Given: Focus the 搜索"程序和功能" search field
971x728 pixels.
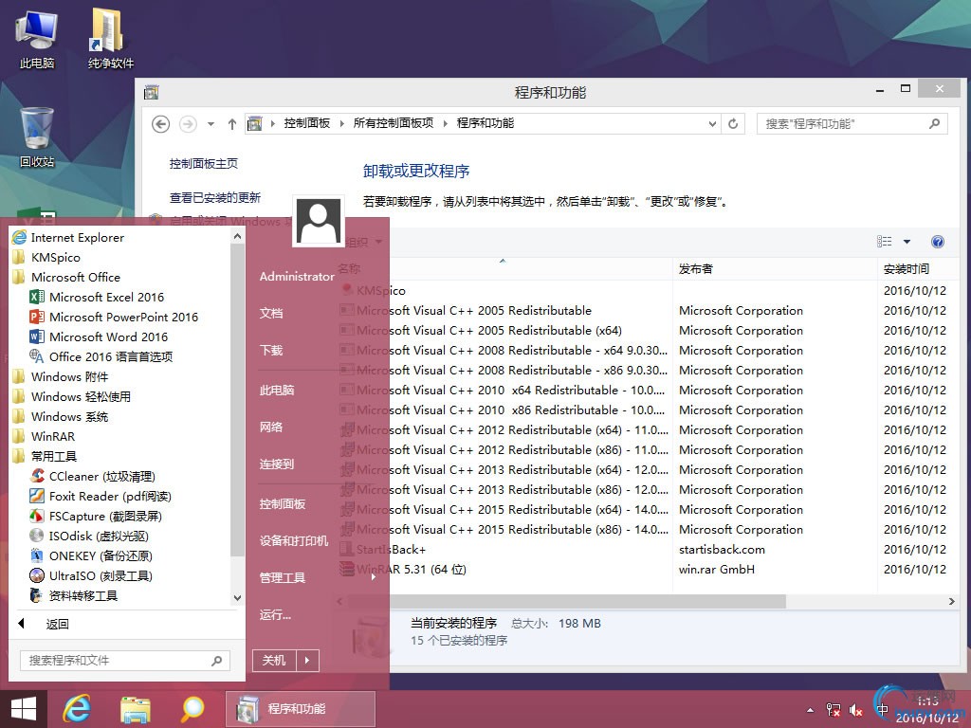Looking at the screenshot, I should click(852, 124).
